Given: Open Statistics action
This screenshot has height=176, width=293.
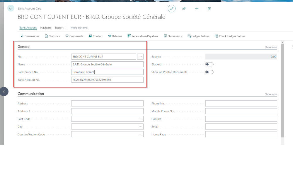Looking at the screenshot, I should click(52, 36).
